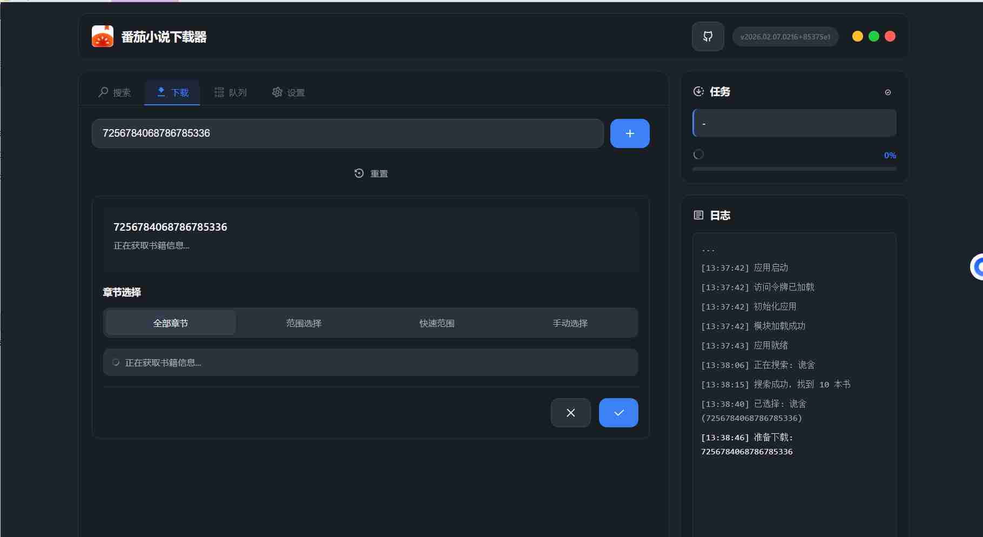The width and height of the screenshot is (983, 537).
Task: Click the tomato novel downloader logo
Action: pos(103,37)
